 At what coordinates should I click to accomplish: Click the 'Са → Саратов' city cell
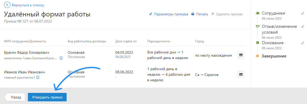pos(206,75)
